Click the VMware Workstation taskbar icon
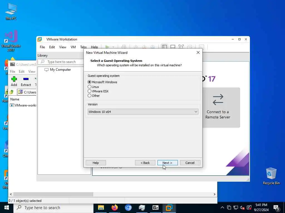The width and height of the screenshot is (285, 213). tap(169, 207)
